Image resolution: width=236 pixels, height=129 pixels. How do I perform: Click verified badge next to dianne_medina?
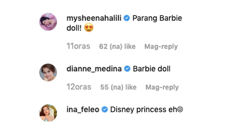(127, 69)
